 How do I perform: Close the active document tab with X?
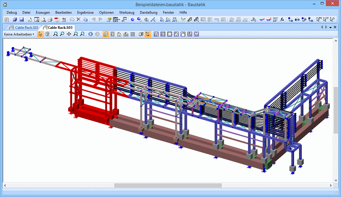335,27
